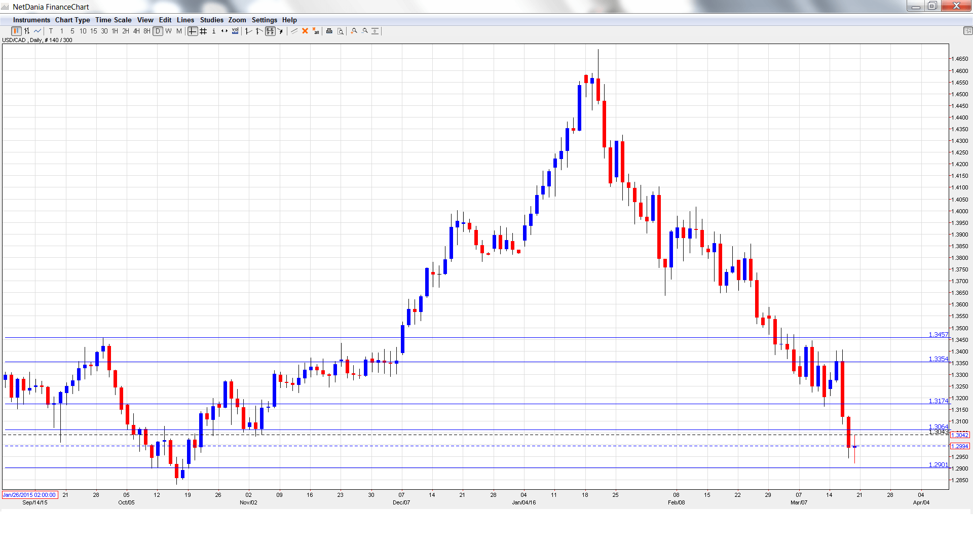Delete selected line with the orange X
The height and width of the screenshot is (547, 973).
click(x=305, y=31)
